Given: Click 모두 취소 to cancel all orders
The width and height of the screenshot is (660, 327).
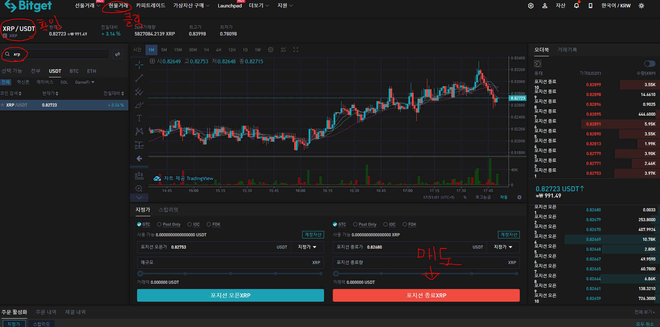Looking at the screenshot, I should coord(645,324).
